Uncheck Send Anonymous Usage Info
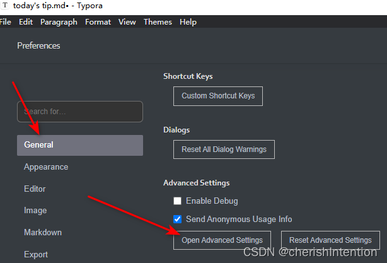 [177, 219]
